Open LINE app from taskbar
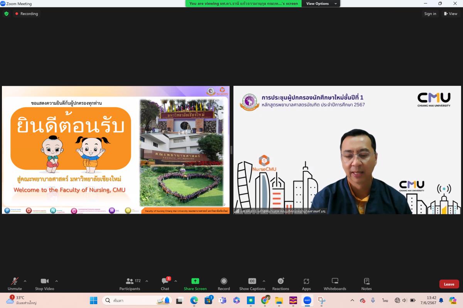Viewport: 463px width, 308px height. point(251,300)
